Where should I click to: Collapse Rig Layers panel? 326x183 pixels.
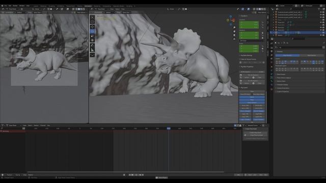coord(244,88)
